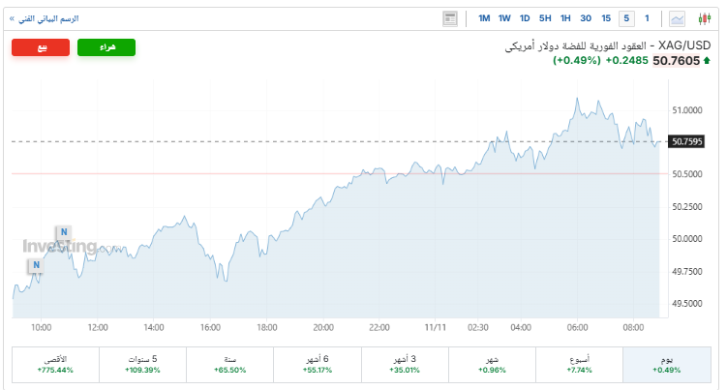The width and height of the screenshot is (727, 390).
Task: Set chart interval to 5 minutes
Action: (x=626, y=18)
